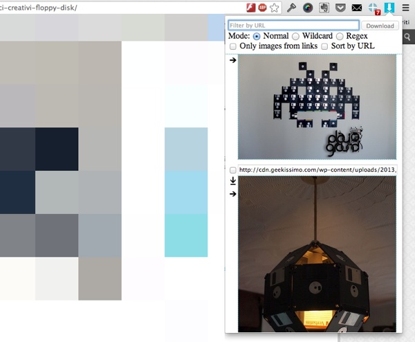
Task: Open the Flash extension icon in toolbar
Action: [250, 8]
